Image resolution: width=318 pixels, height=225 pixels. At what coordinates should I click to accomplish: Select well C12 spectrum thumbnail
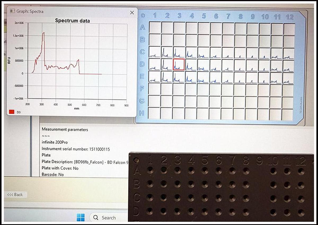click(289, 53)
